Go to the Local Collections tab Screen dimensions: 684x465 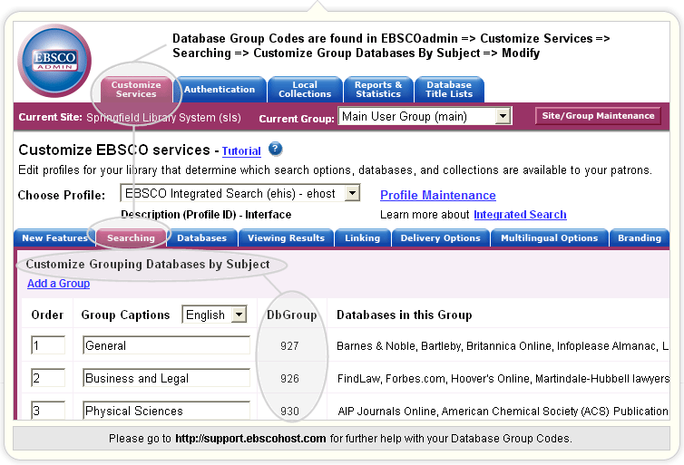[305, 90]
